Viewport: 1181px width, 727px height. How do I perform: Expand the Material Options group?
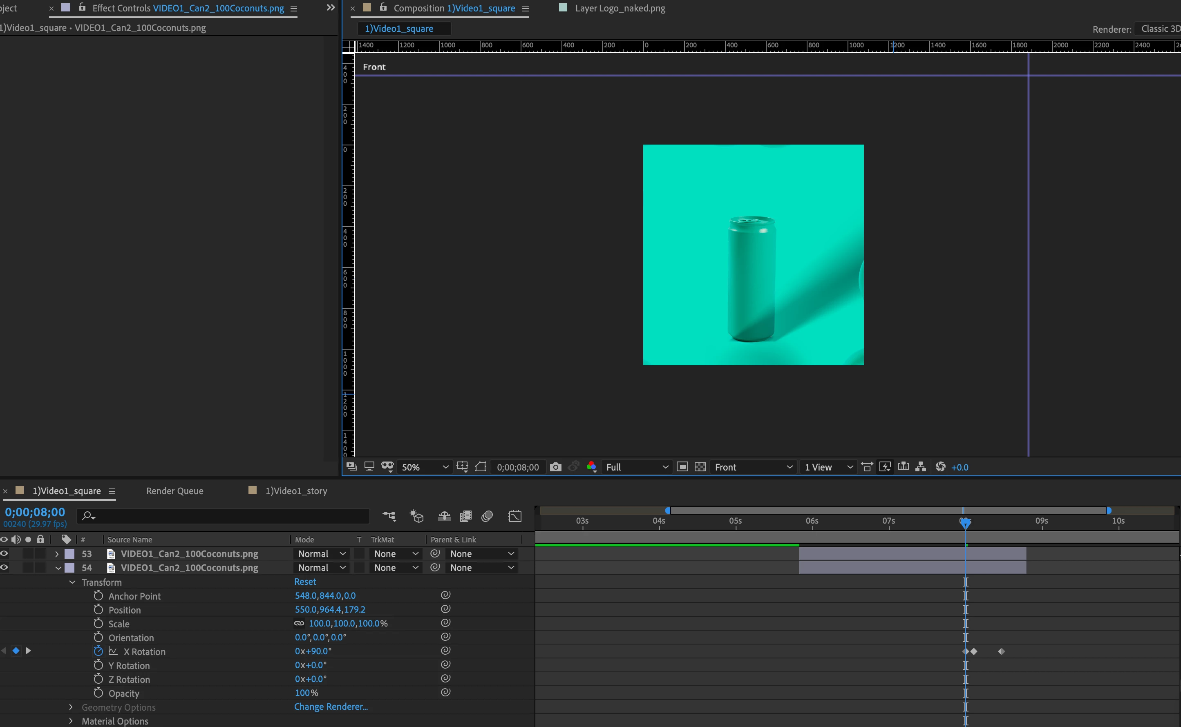[x=71, y=721]
